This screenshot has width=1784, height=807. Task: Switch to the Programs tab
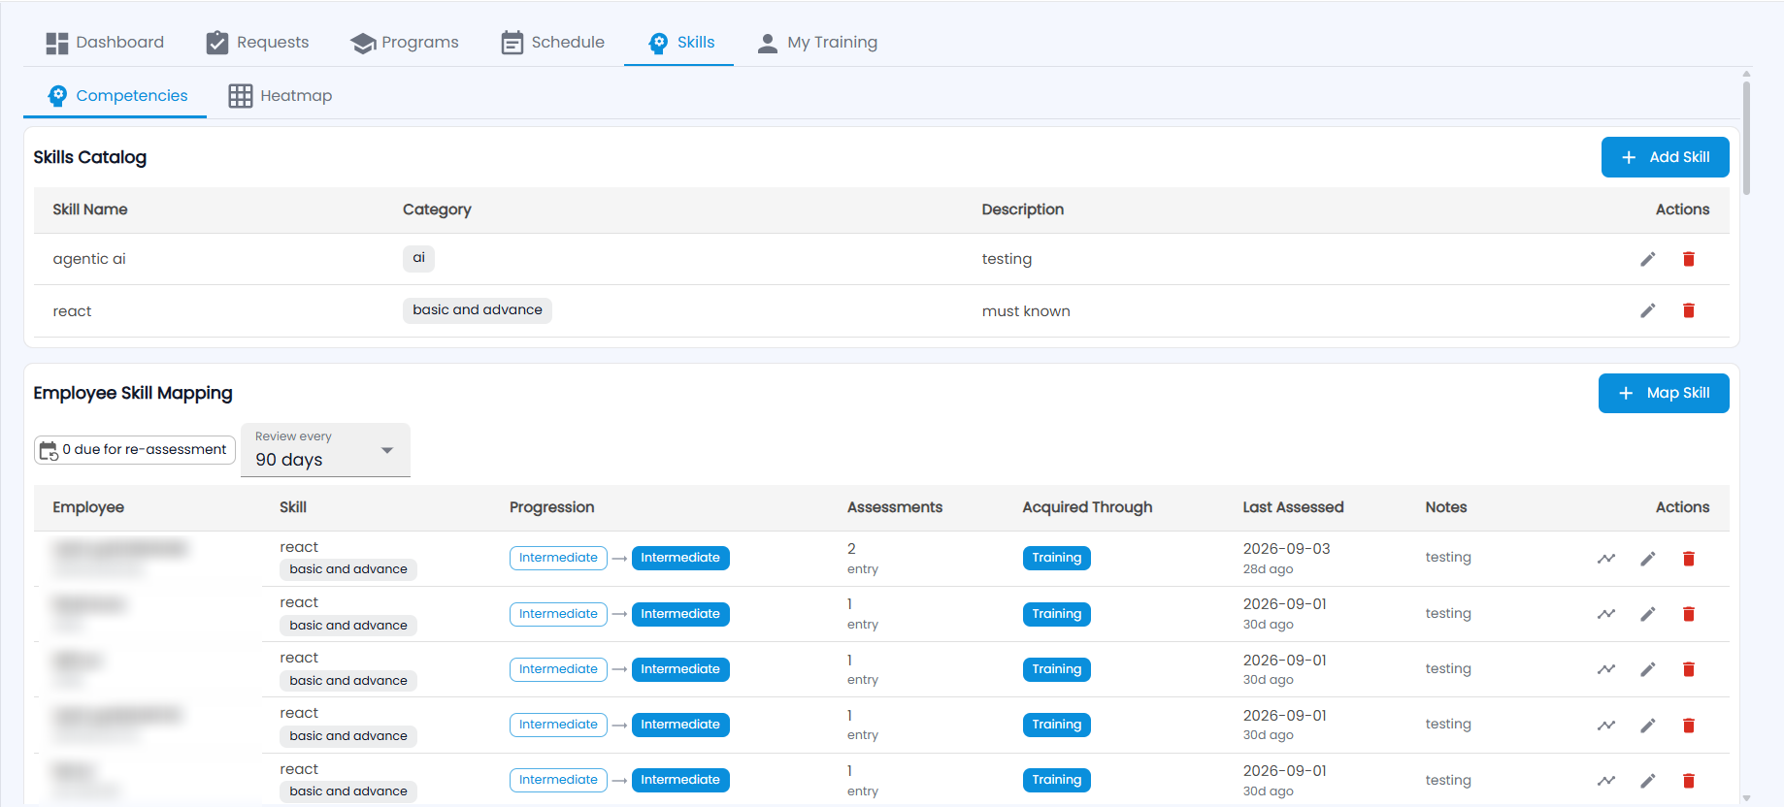coord(405,43)
